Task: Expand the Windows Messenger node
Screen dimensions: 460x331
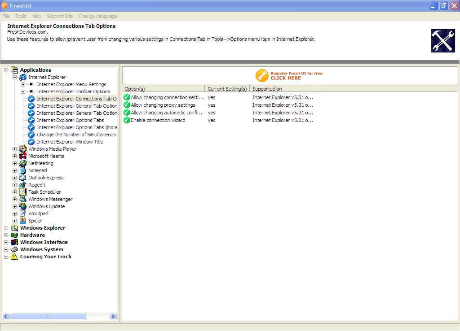Action: tap(14, 199)
